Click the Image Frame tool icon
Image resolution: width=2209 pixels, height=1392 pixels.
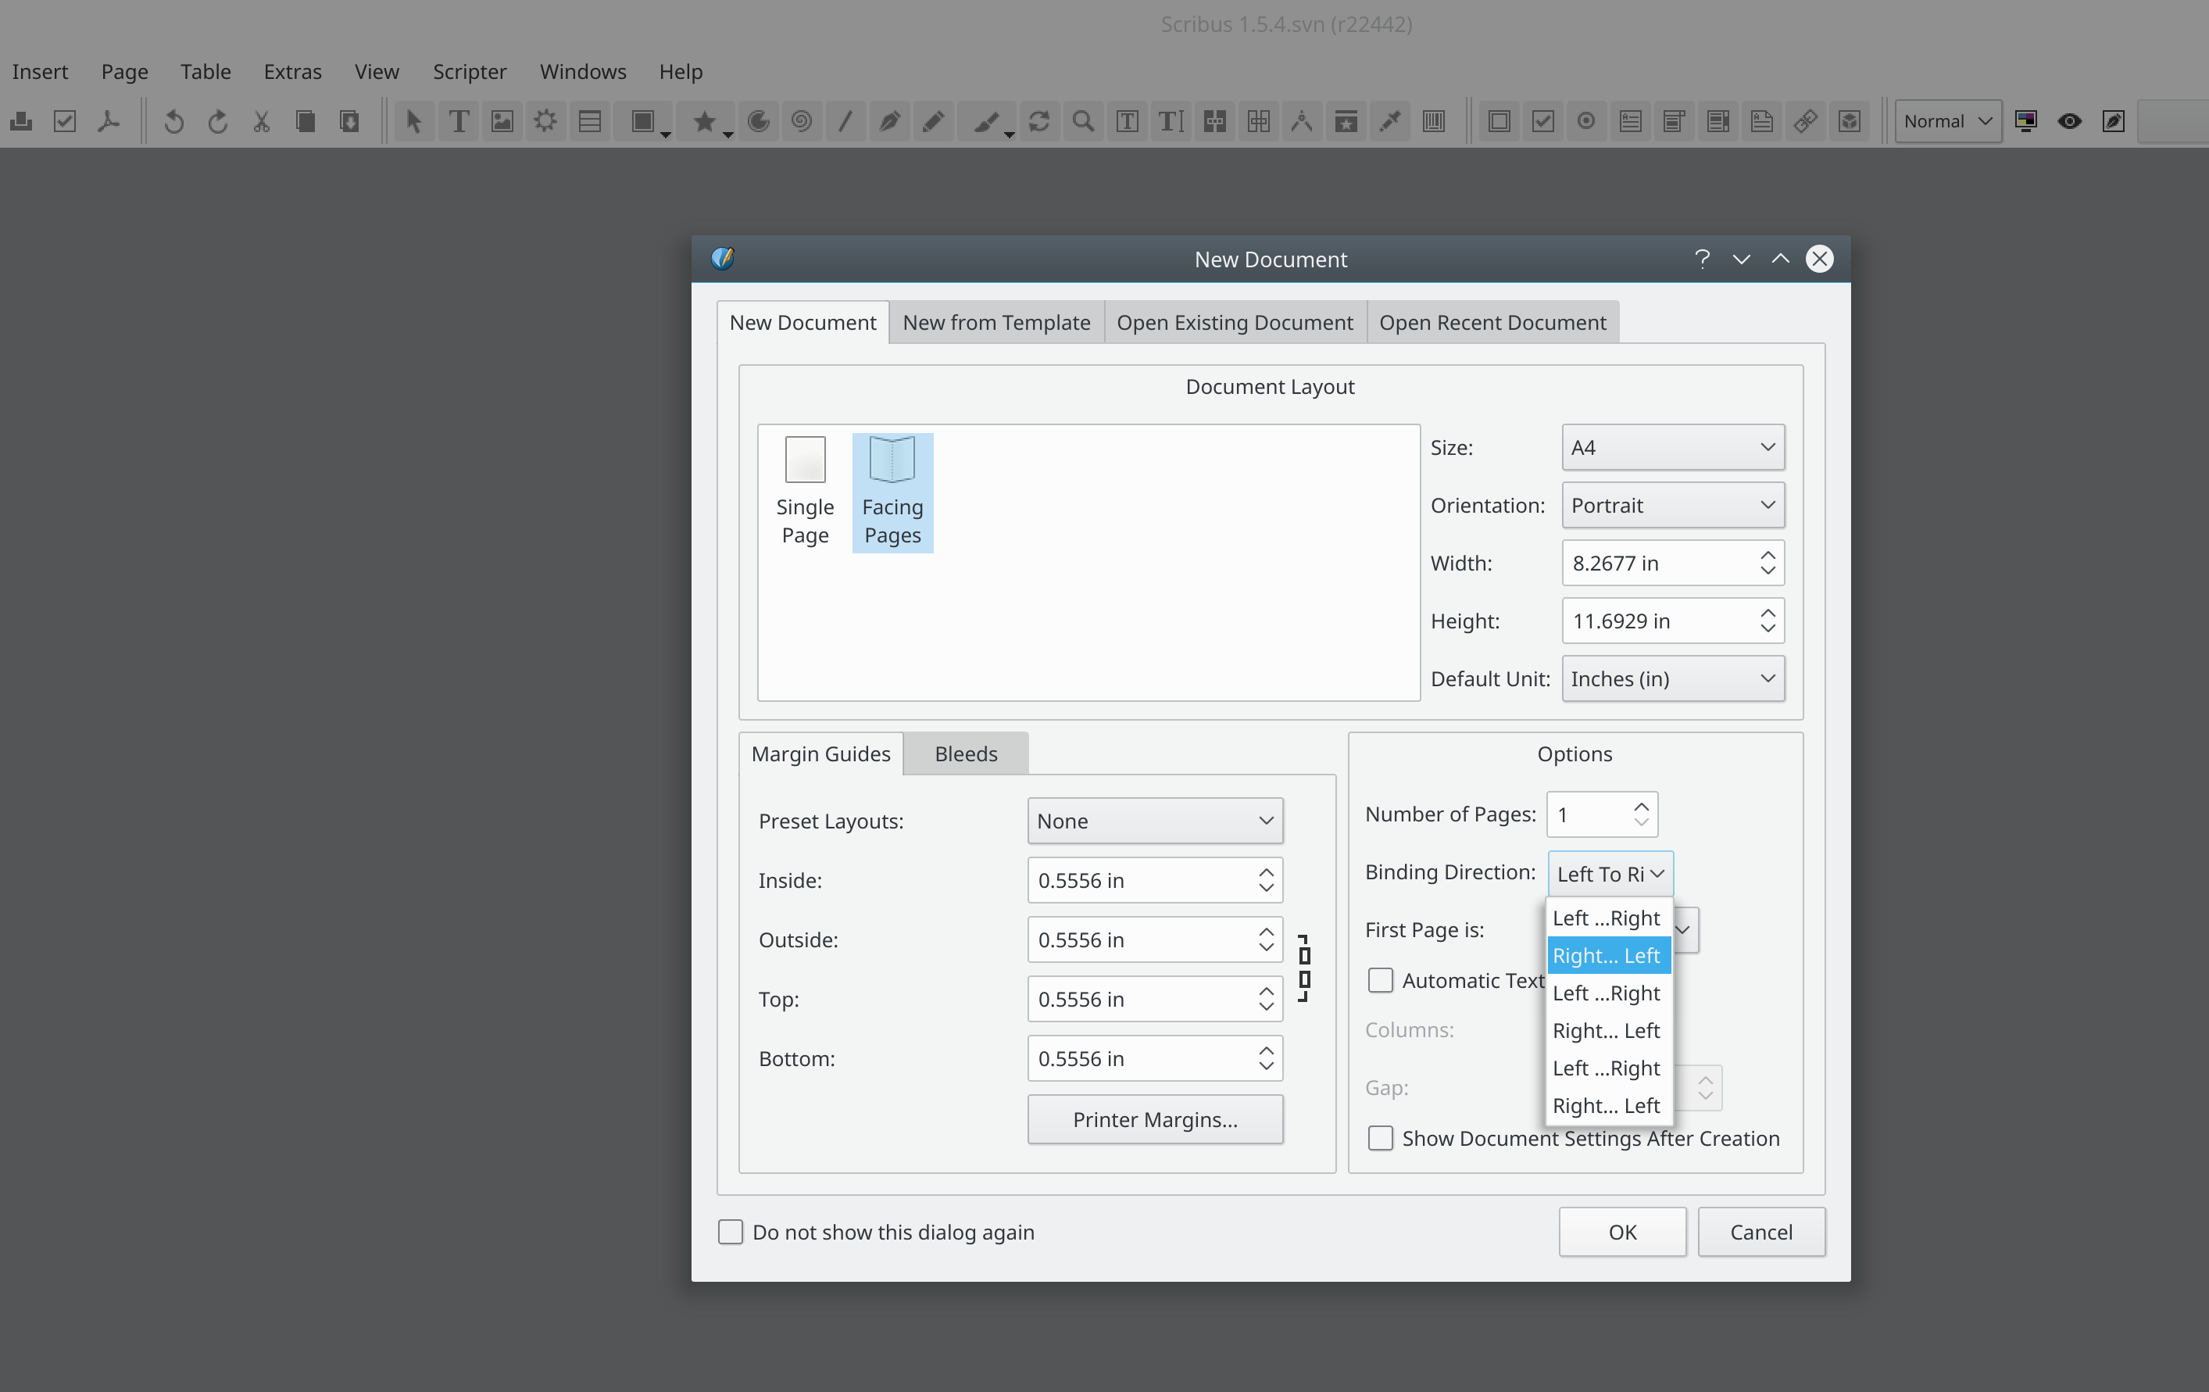click(502, 121)
